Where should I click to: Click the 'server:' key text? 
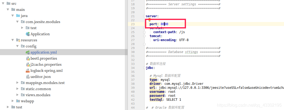point(152,16)
